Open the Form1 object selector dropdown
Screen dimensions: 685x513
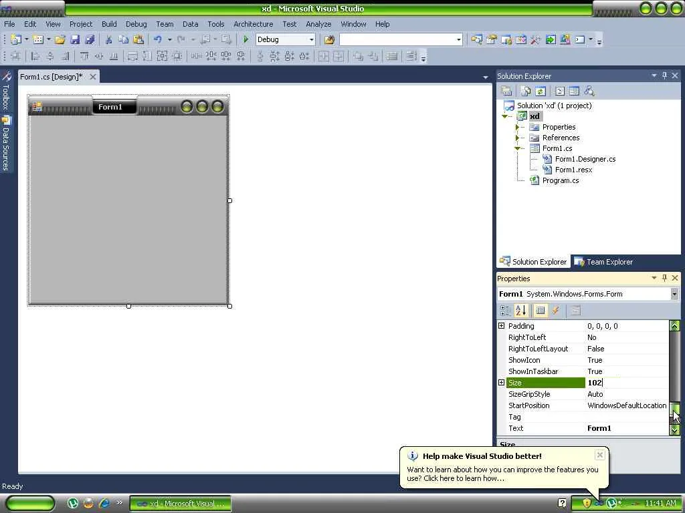tap(675, 294)
